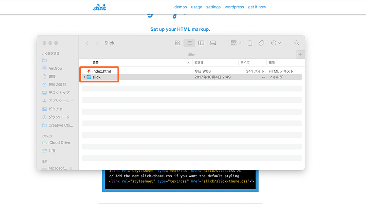
Task: Open 共有 in the sidebar
Action: tap(52, 151)
